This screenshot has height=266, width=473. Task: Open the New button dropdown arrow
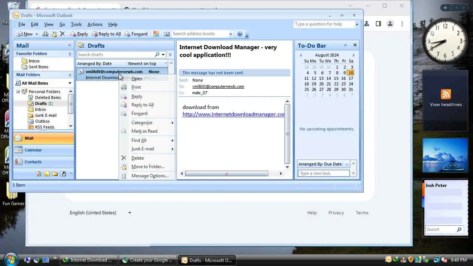coord(37,34)
